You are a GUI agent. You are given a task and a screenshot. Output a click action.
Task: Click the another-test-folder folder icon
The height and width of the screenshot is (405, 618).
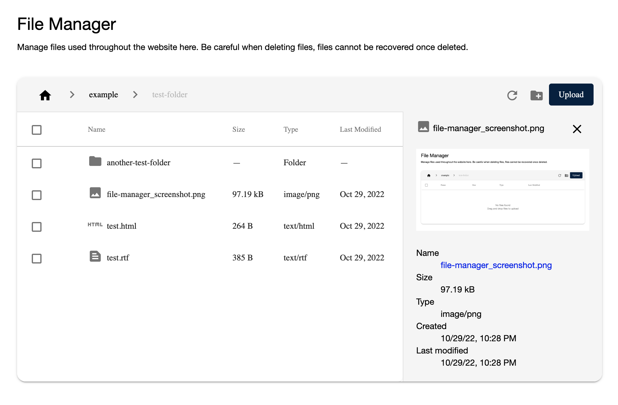[x=95, y=161]
